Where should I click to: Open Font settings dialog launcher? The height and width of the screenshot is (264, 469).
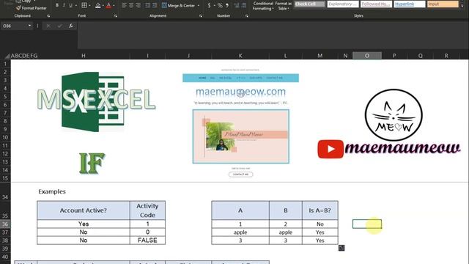tap(116, 16)
